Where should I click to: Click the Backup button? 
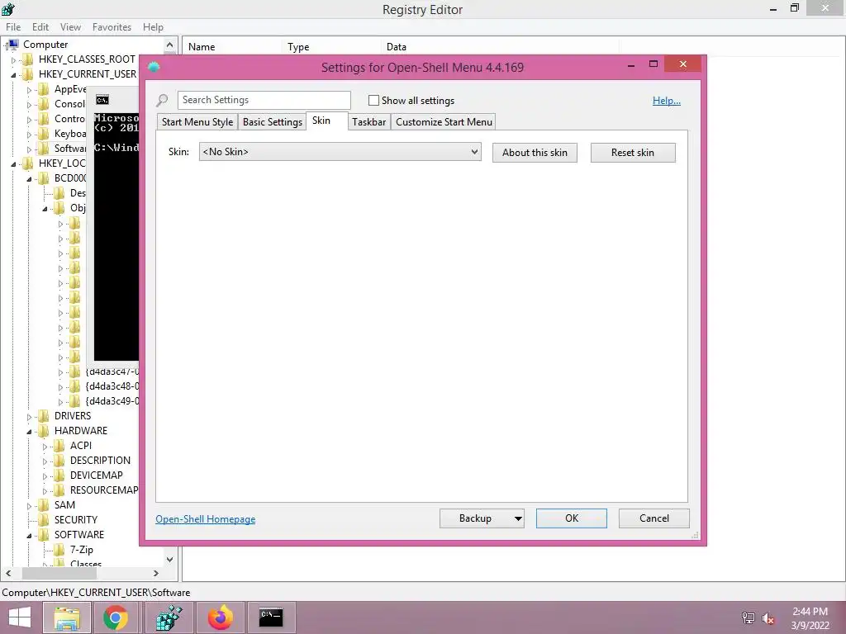point(475,518)
